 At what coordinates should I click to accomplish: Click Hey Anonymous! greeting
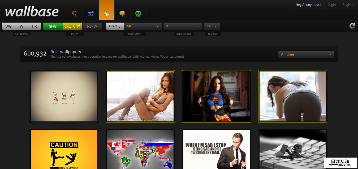[308, 5]
